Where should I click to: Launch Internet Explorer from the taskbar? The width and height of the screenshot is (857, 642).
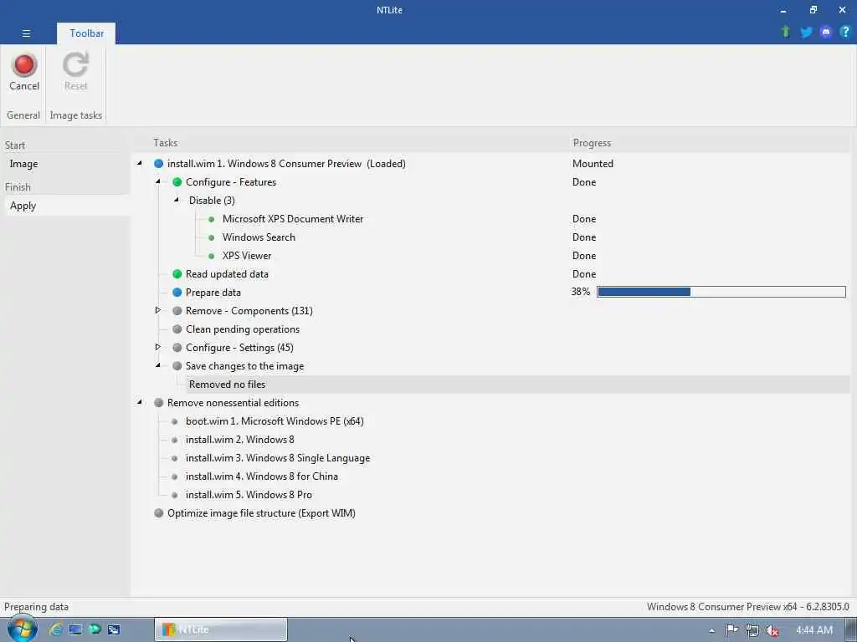(55, 629)
